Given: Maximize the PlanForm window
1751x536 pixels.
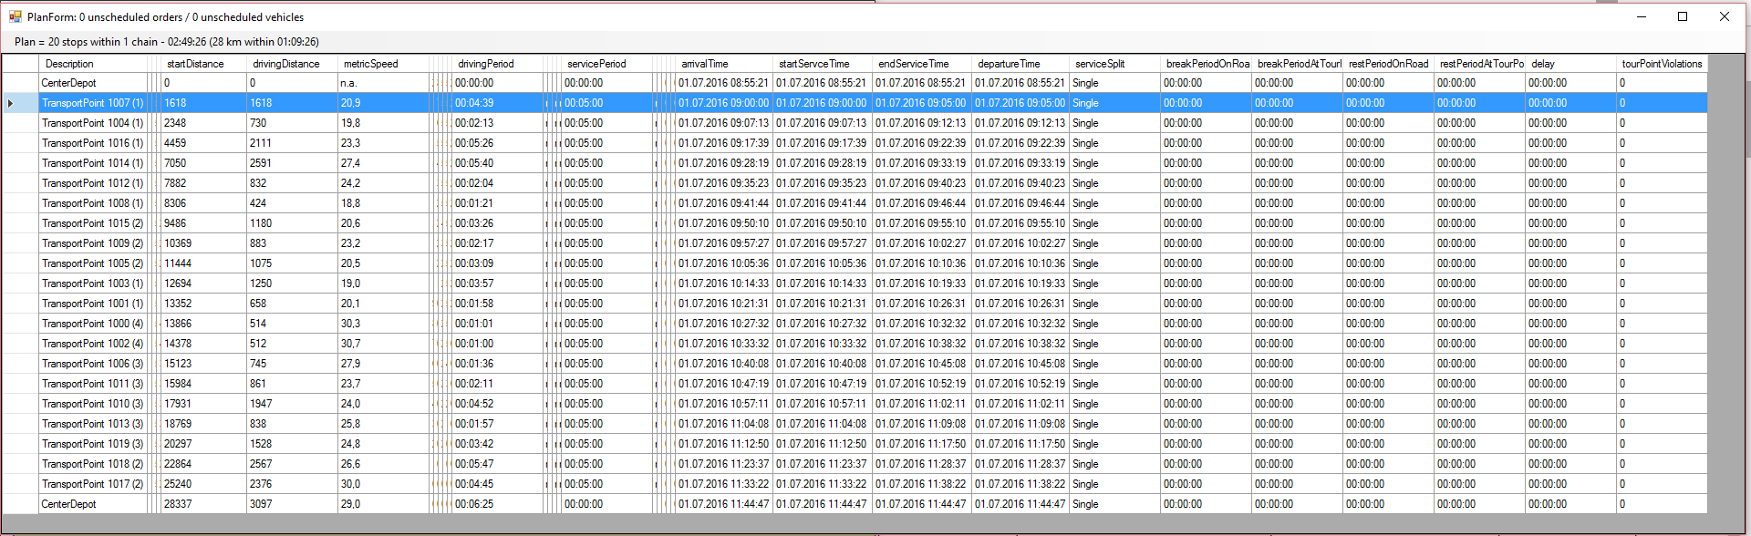Looking at the screenshot, I should pyautogui.click(x=1683, y=16).
